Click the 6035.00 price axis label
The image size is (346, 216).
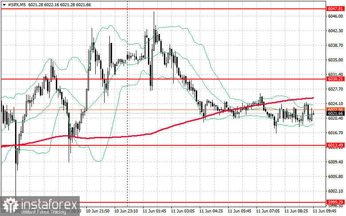pos(335,60)
